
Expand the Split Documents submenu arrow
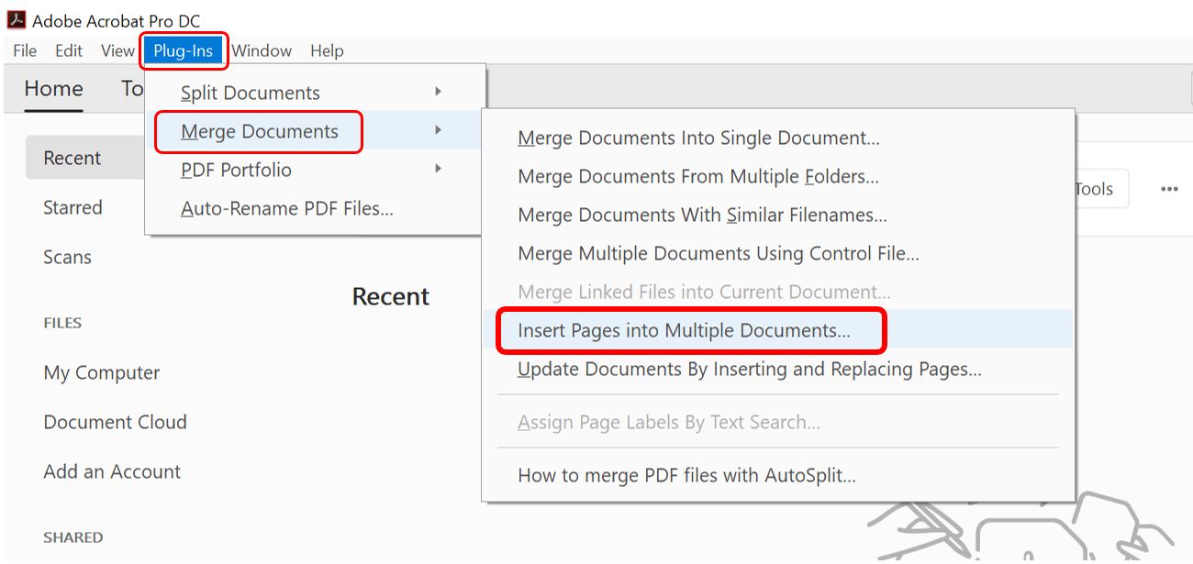tap(438, 92)
